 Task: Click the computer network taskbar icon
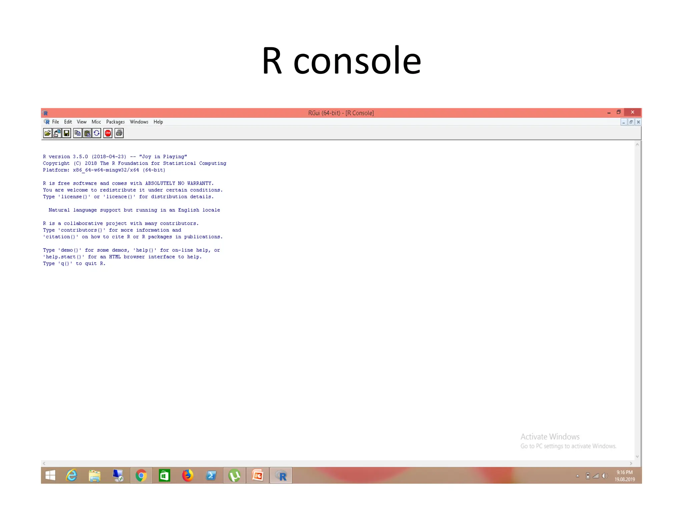[x=118, y=476]
